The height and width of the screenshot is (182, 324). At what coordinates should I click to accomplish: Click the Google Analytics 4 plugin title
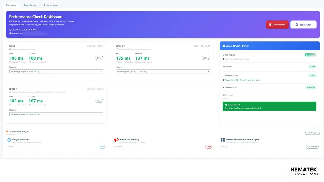point(21,140)
